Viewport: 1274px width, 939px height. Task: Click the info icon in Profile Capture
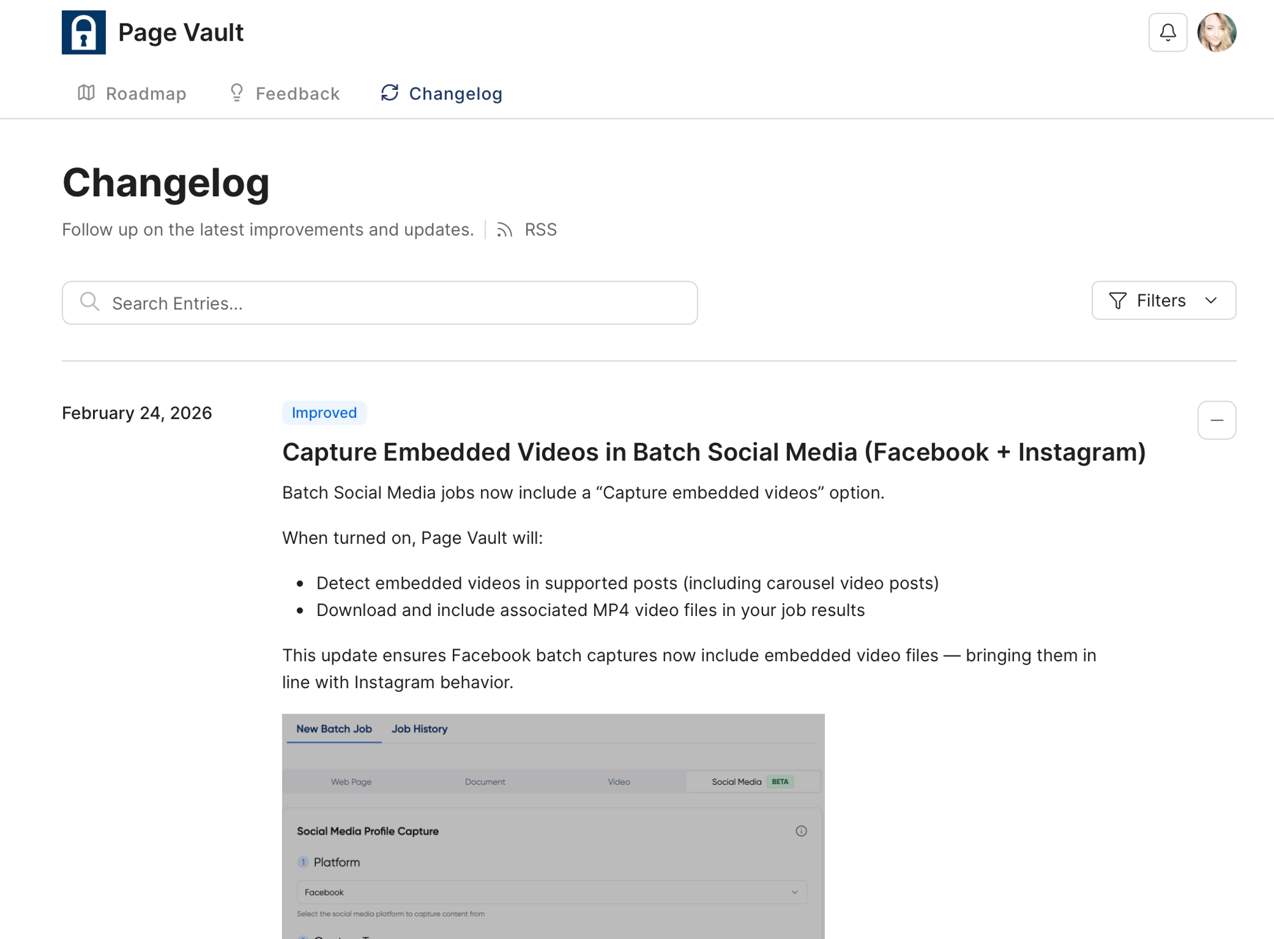point(801,831)
